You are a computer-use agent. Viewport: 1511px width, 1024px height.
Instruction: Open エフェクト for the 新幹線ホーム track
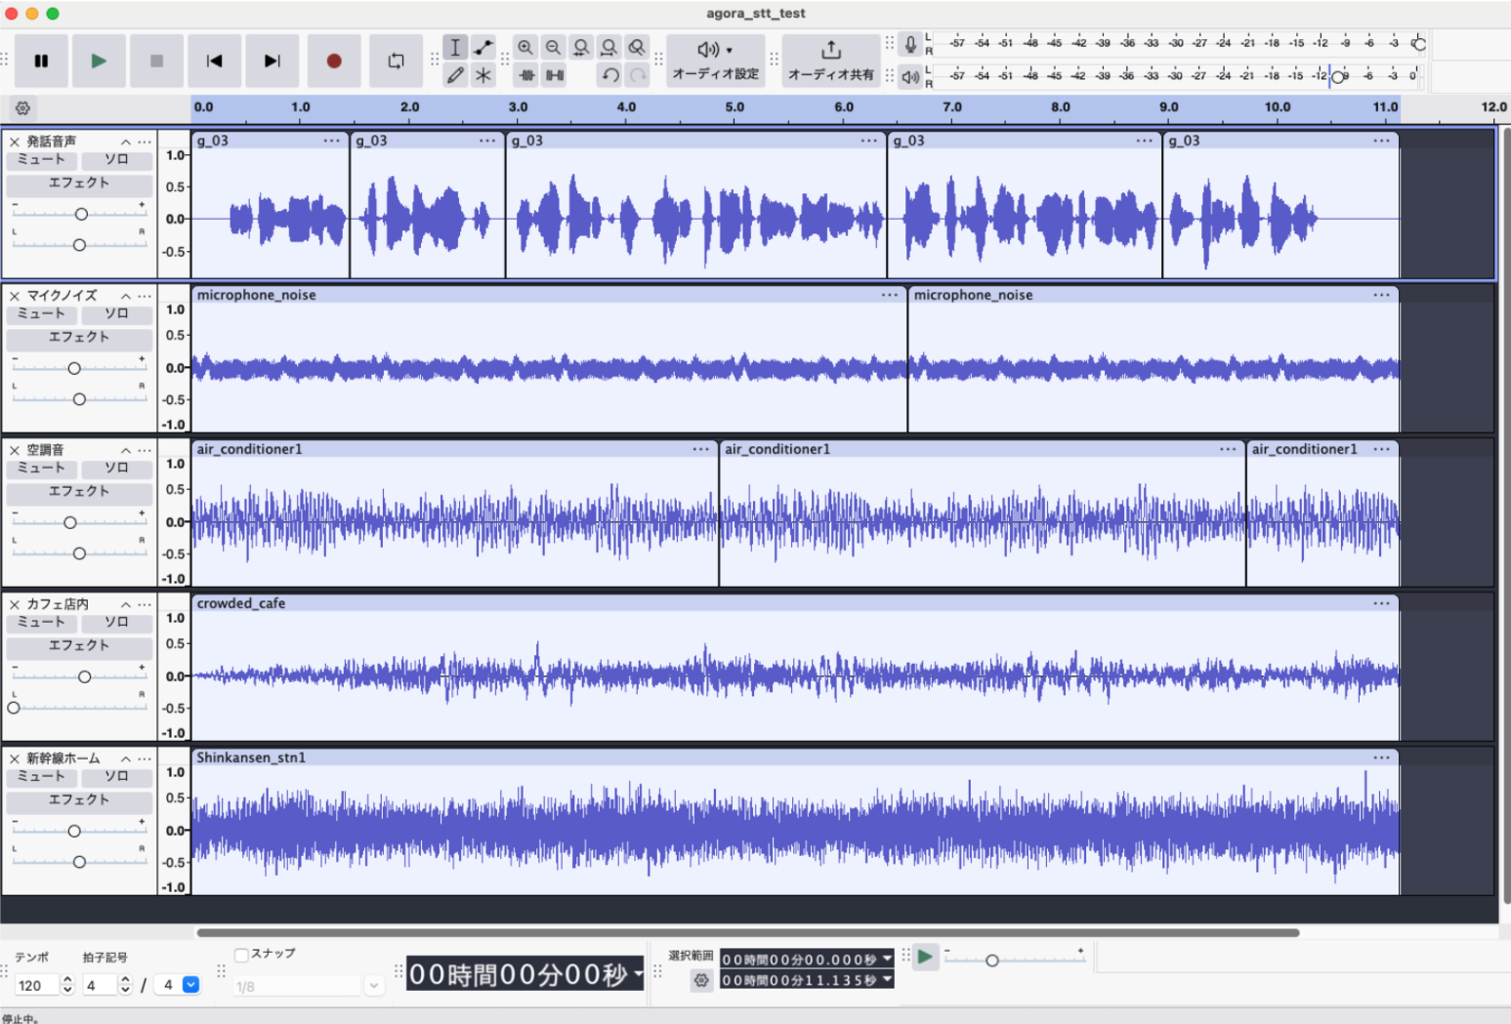(79, 800)
